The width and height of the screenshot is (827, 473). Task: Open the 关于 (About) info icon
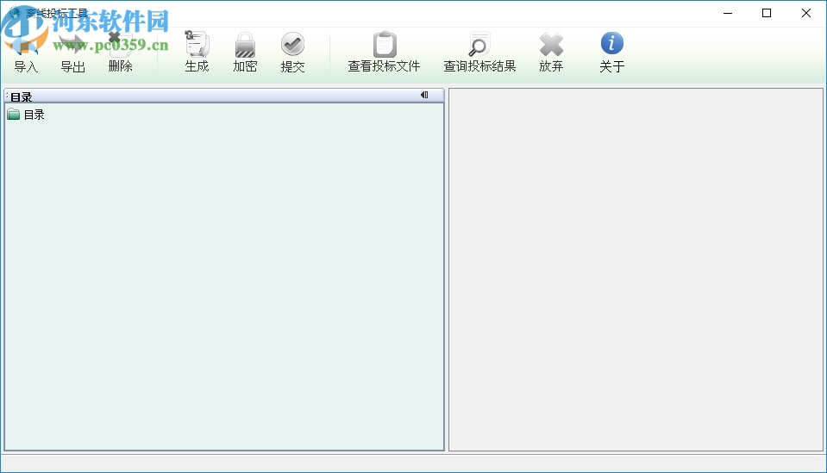611,43
